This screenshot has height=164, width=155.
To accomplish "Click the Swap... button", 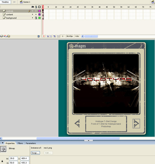I will [x=35, y=153].
